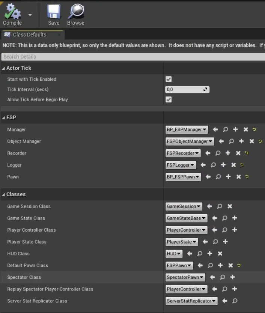Open the ServerStatReplicator dropdown
This screenshot has width=265, height=313.
191,301
